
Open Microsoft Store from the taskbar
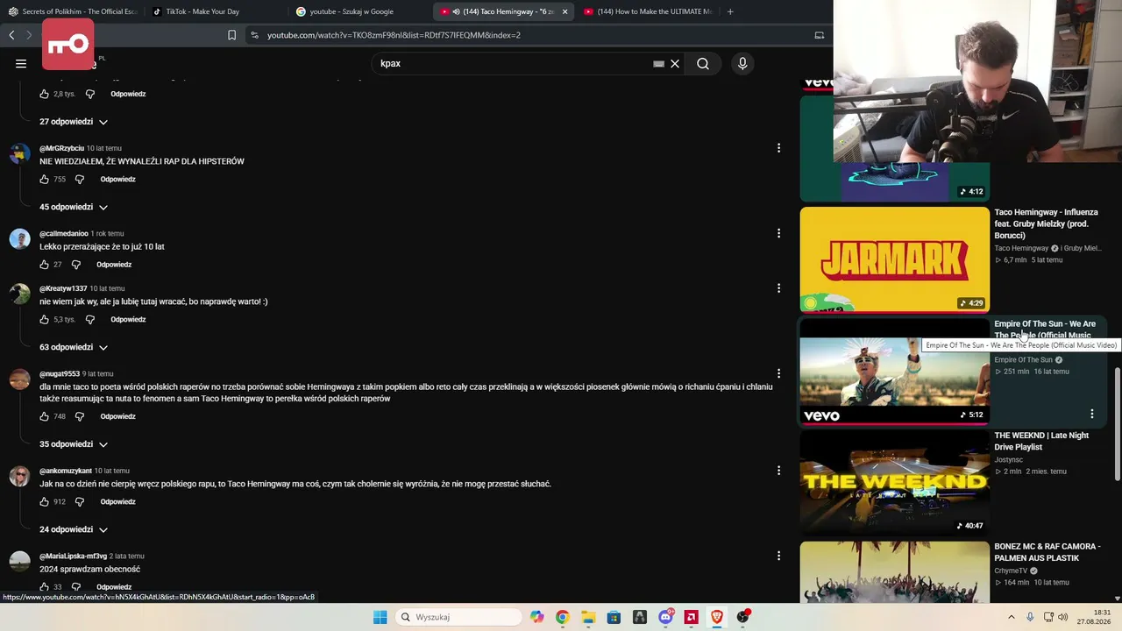(614, 617)
